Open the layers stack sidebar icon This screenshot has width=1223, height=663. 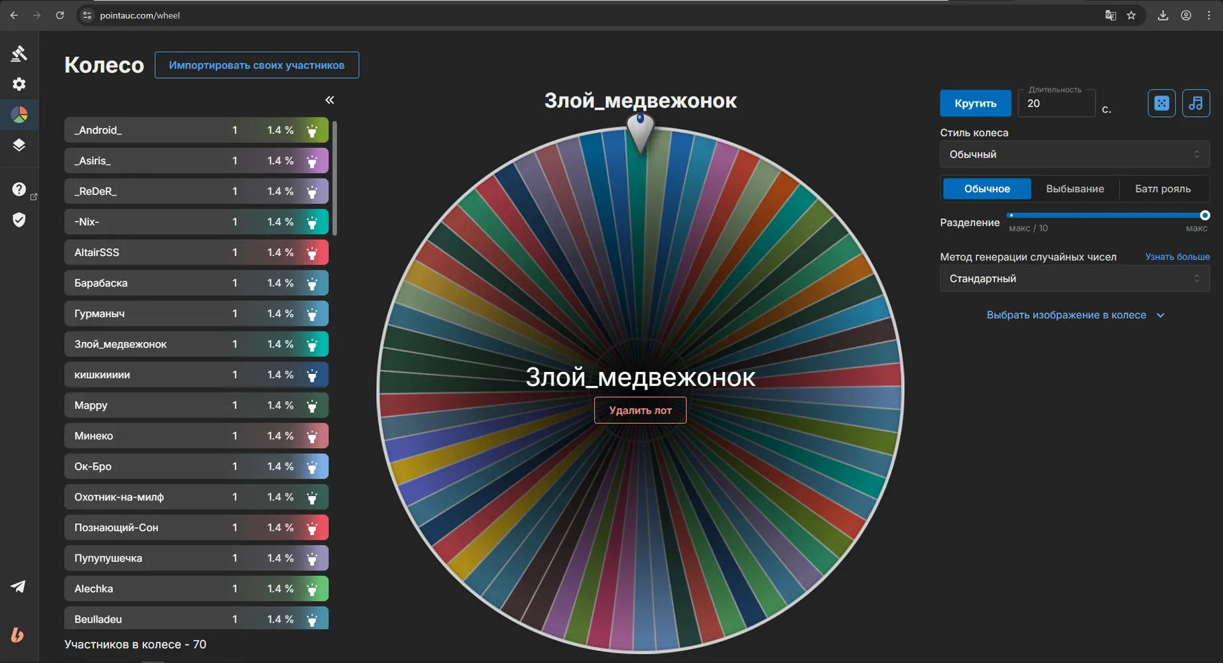pos(19,145)
